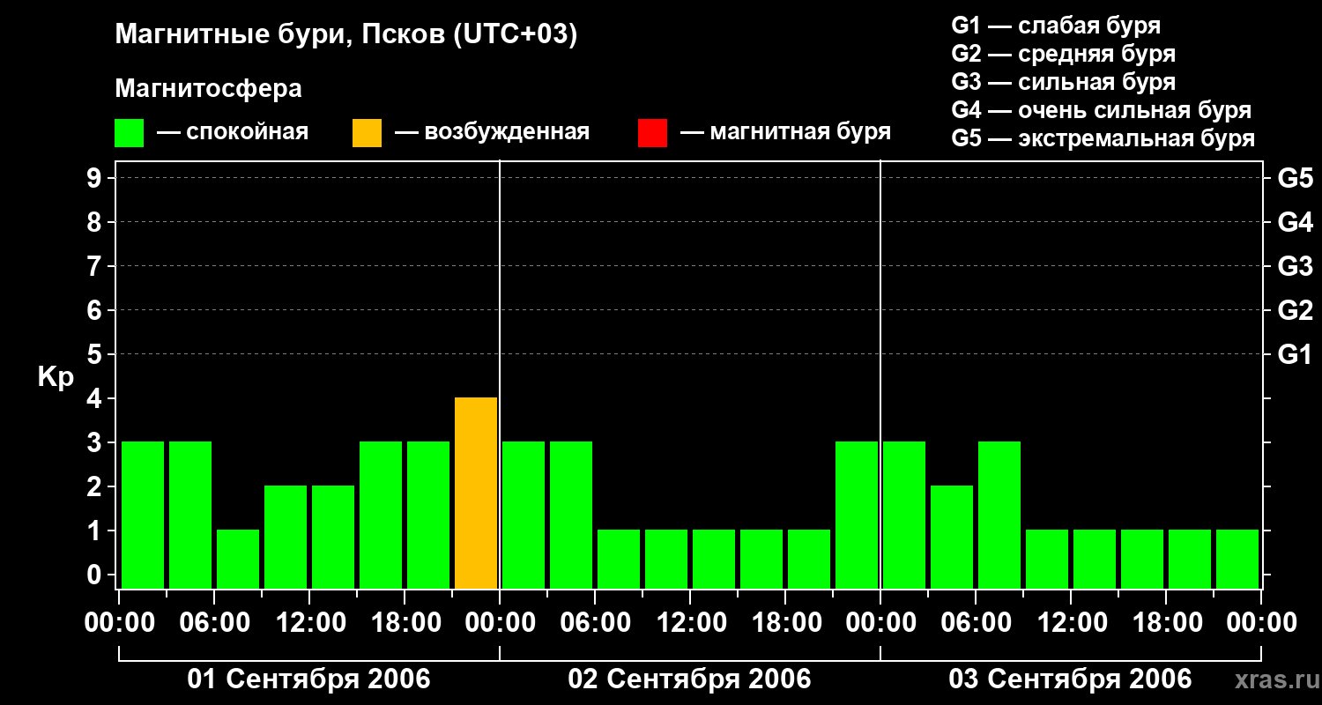
Task: Click the 'G4 — очень сильная буря' legend line
Action: 1102,110
